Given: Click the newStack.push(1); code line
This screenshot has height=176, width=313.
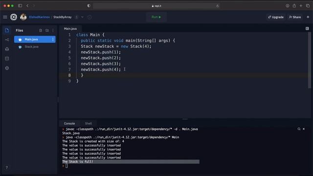Looking at the screenshot, I should 101,52.
